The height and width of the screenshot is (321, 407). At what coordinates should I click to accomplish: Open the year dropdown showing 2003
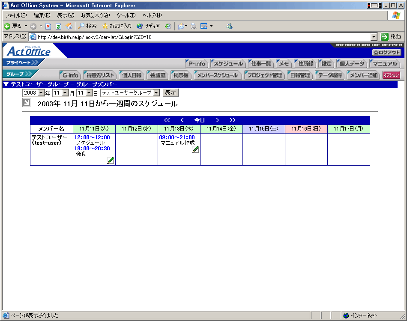33,93
